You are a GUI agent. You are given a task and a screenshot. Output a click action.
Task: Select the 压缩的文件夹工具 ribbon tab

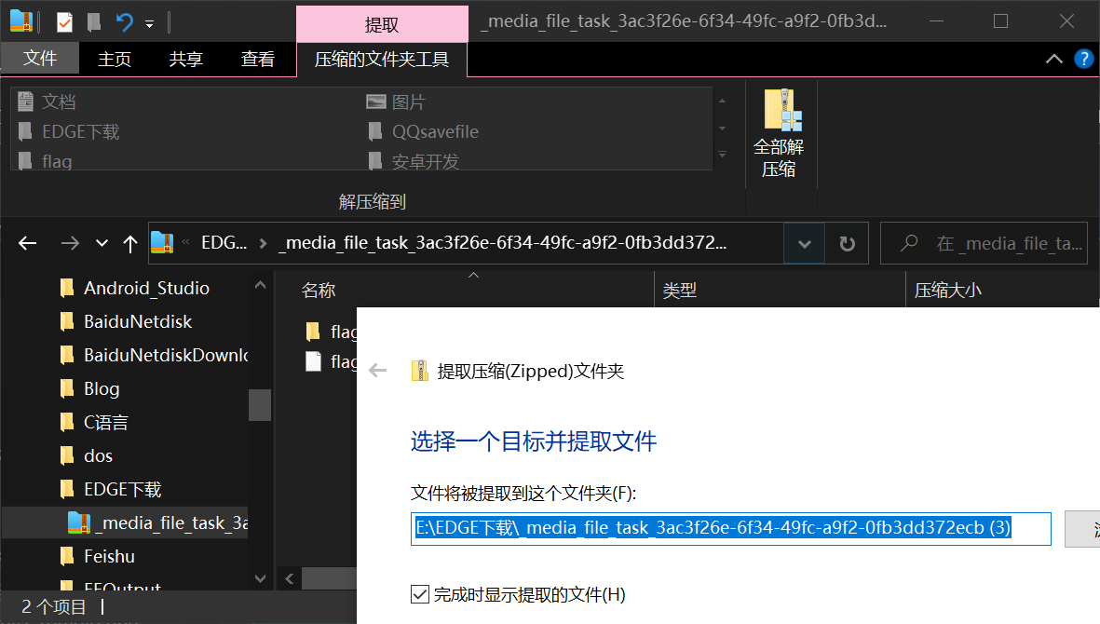coord(382,60)
